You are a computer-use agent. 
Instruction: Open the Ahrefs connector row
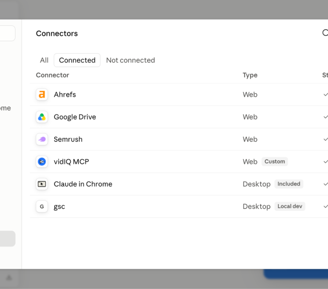(179, 95)
